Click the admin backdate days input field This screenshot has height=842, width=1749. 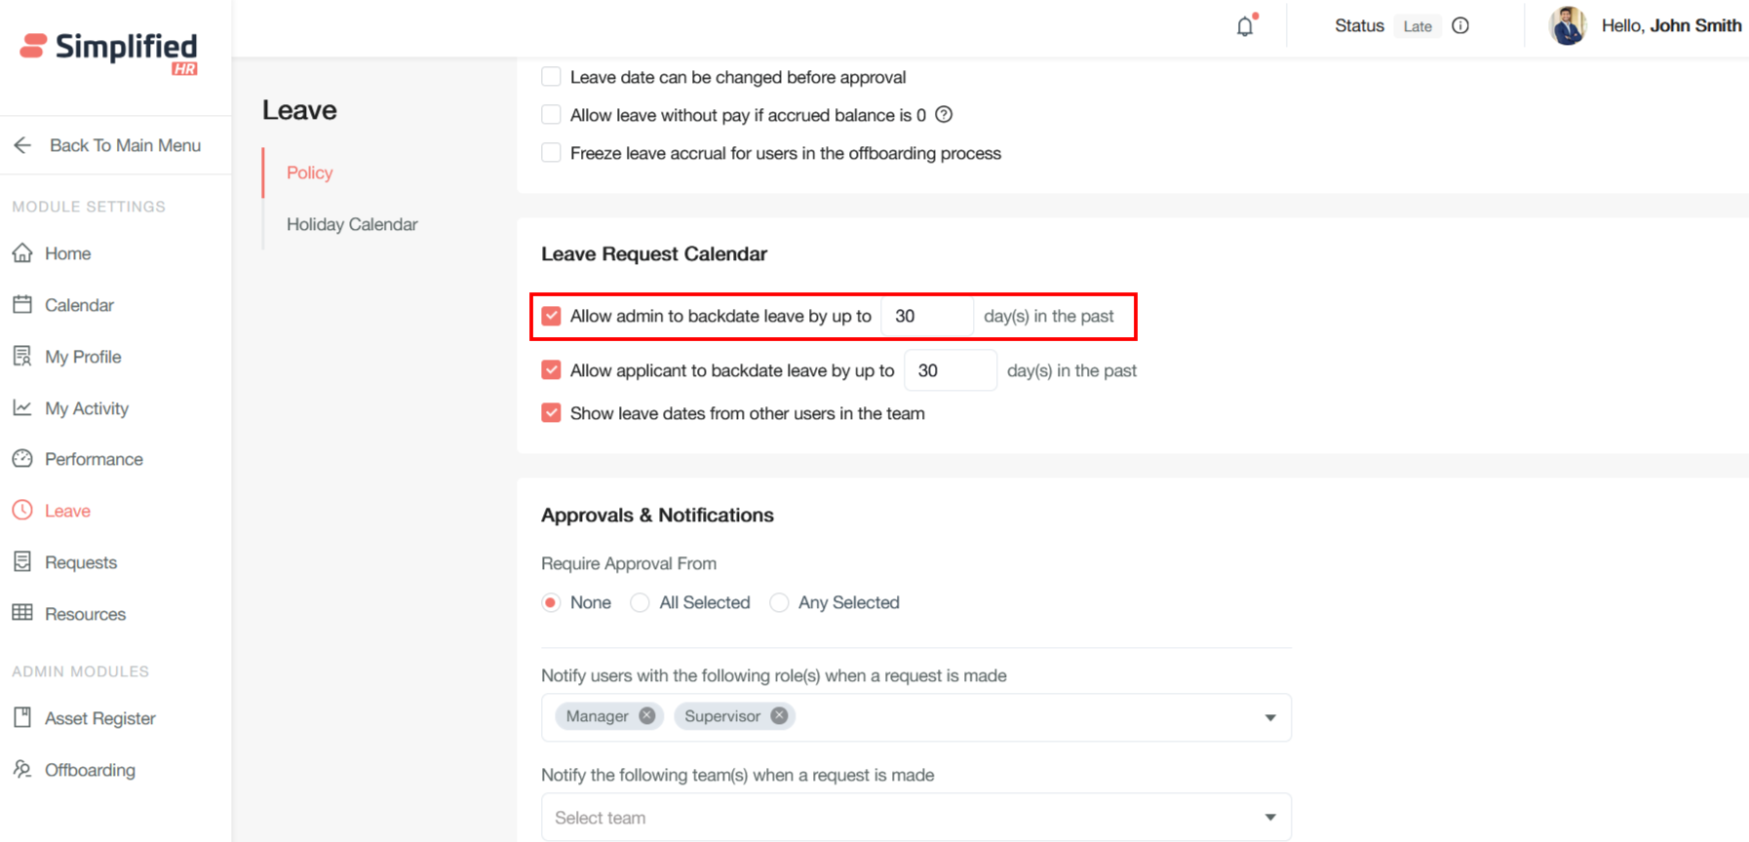click(x=926, y=317)
